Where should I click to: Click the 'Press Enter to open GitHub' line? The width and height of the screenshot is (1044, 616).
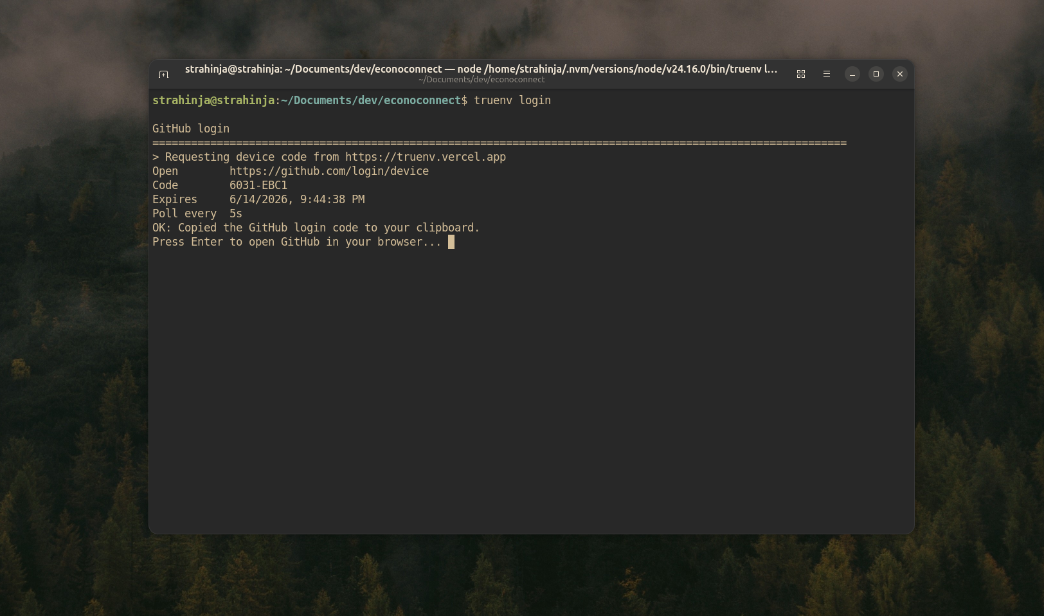point(297,242)
